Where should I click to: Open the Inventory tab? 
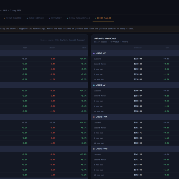[55, 18]
